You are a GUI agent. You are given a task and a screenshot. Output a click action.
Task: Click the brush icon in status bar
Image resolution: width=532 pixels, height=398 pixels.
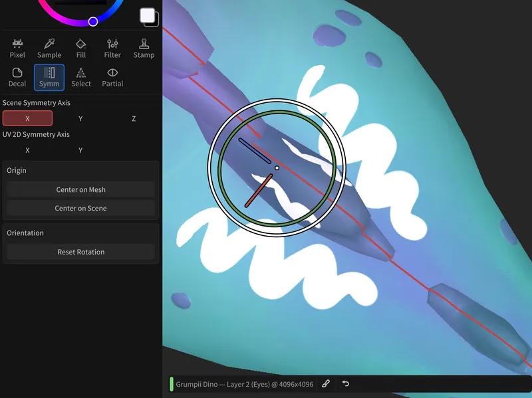pos(326,384)
